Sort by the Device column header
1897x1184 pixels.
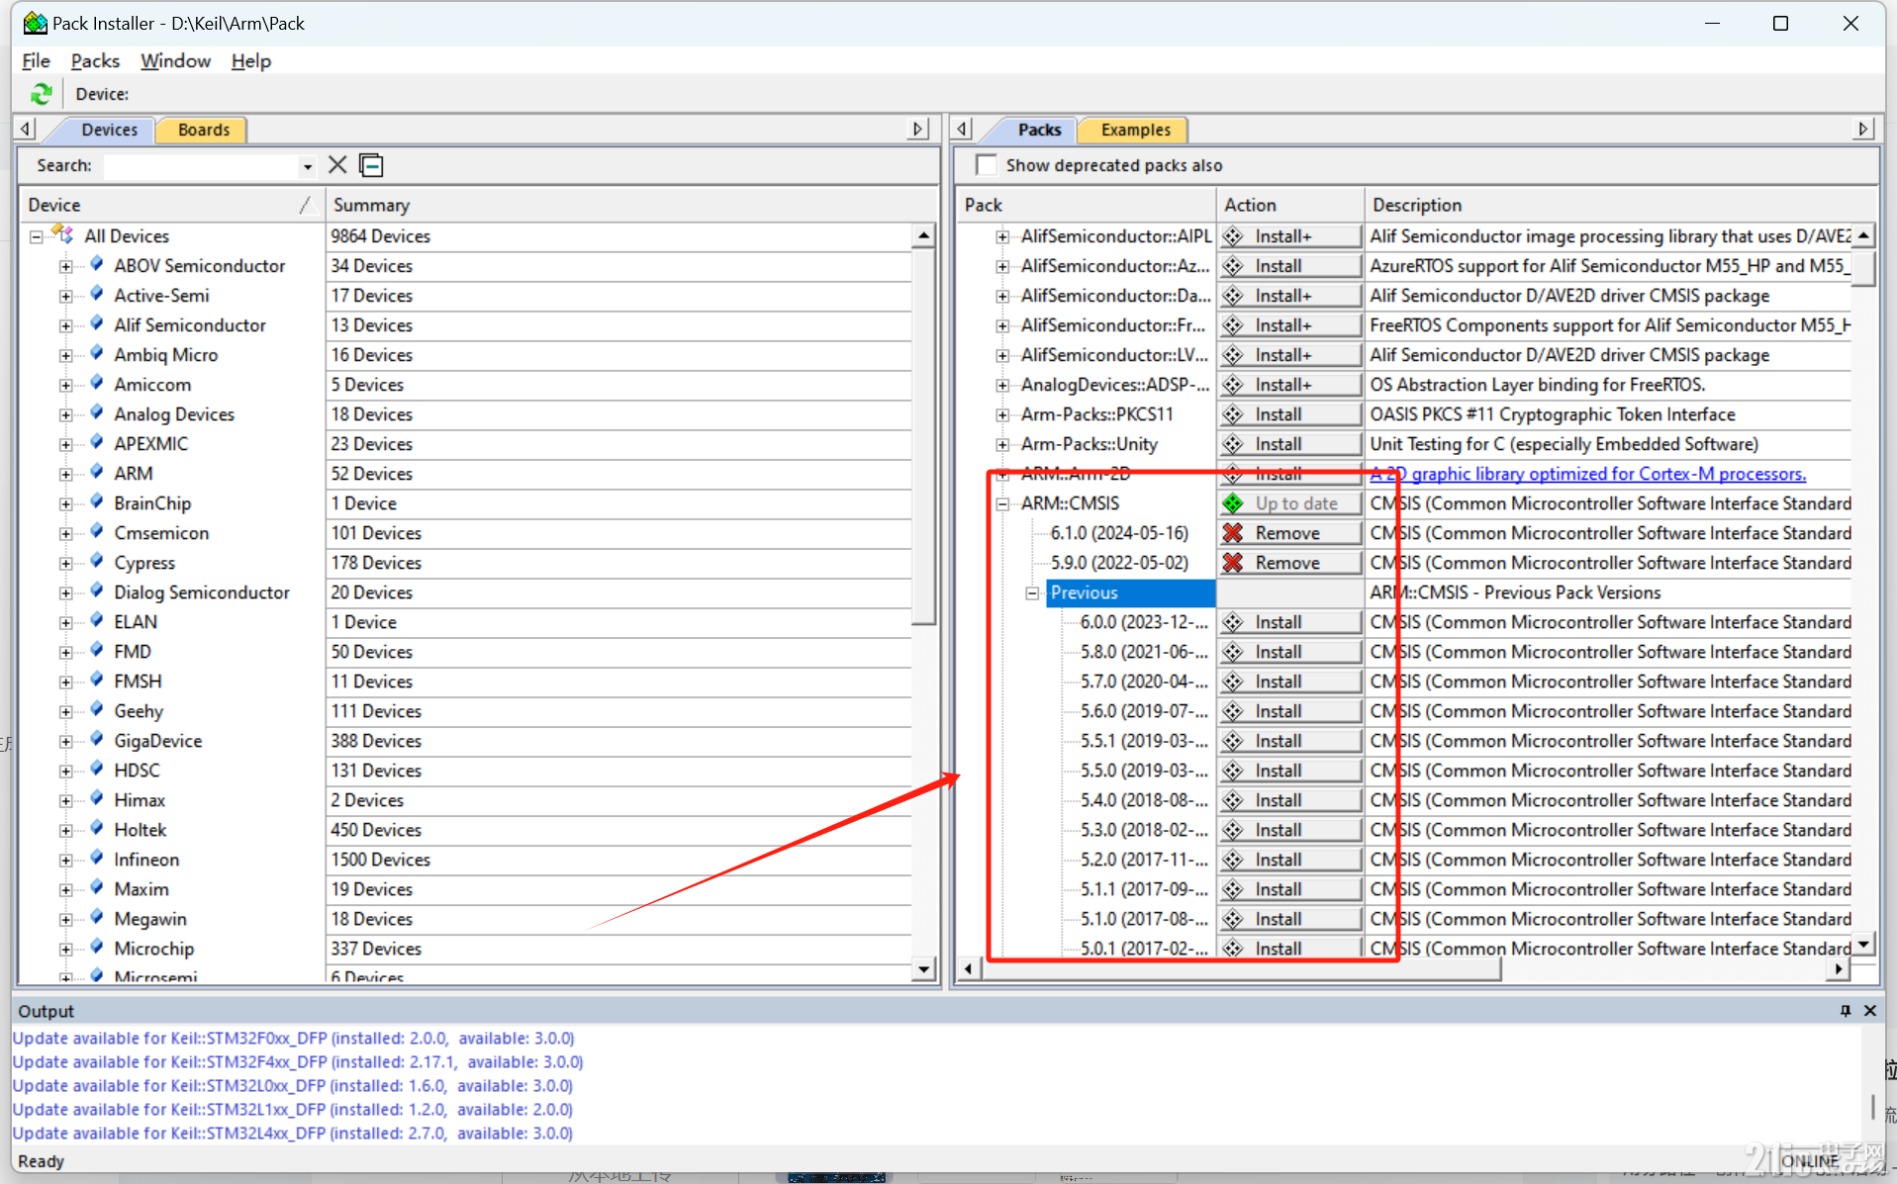pos(171,205)
